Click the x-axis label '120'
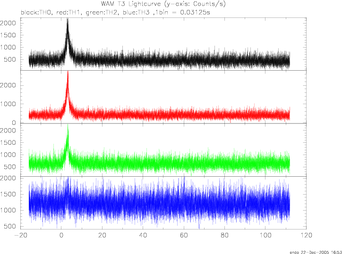This screenshot has width=342, height=254. pos(306,235)
